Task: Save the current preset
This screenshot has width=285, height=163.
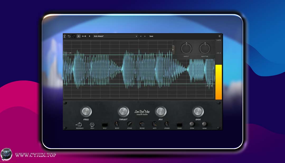Action: point(151,36)
